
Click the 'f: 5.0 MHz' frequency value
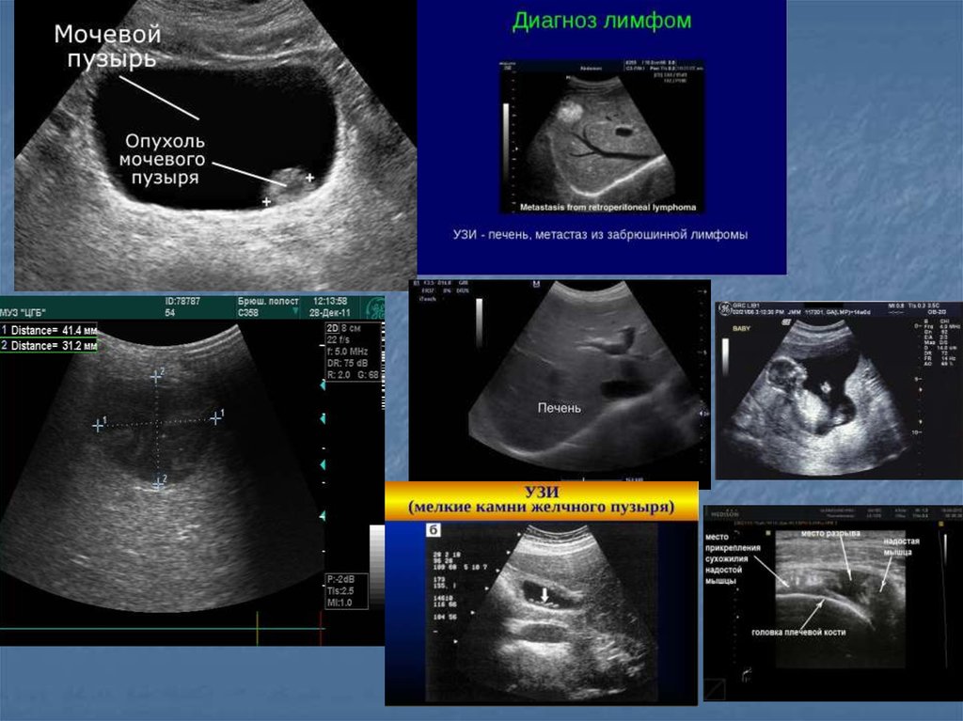pyautogui.click(x=348, y=352)
